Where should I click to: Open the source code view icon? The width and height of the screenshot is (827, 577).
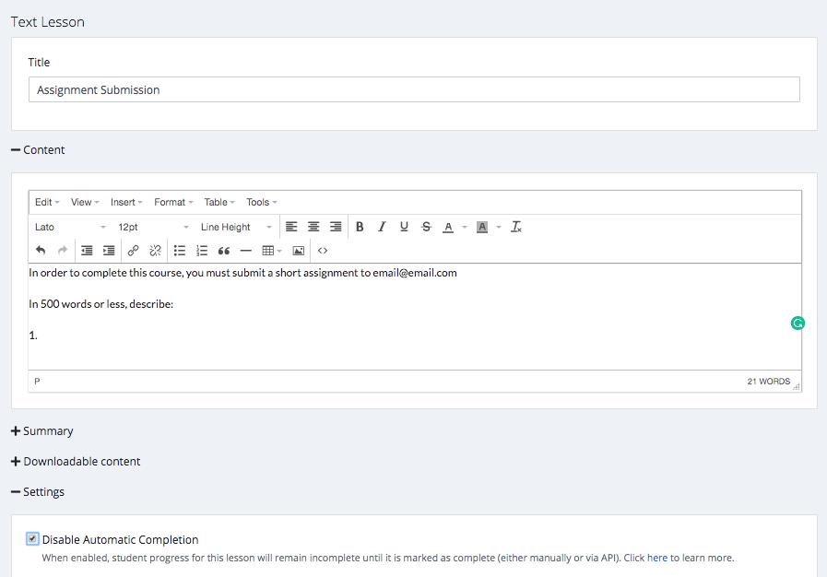point(323,251)
